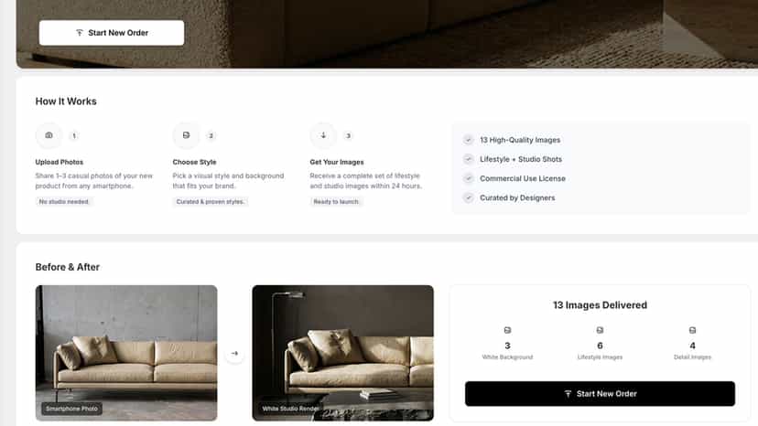Click the 'Lifestyle + Studio Shots' text
Screen dimensions: 758x426
pos(521,159)
